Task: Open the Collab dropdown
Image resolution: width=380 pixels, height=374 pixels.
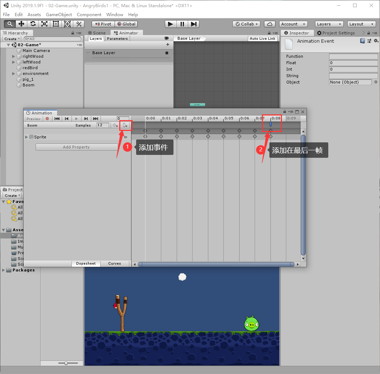Action: (246, 24)
